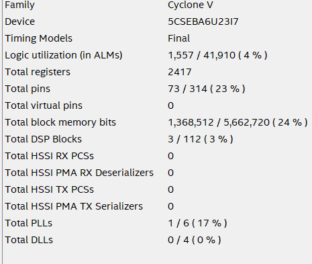Click the Total HSSI PMA RX Deserializers label

(x=79, y=173)
